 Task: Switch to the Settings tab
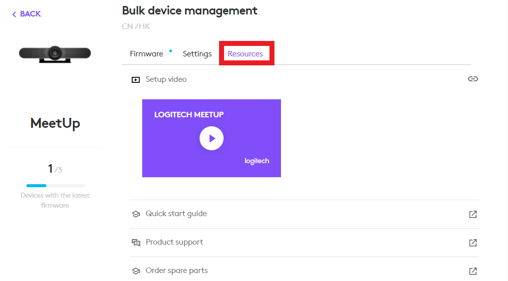197,54
